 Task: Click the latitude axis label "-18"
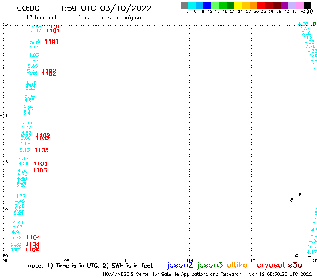coord(4,208)
